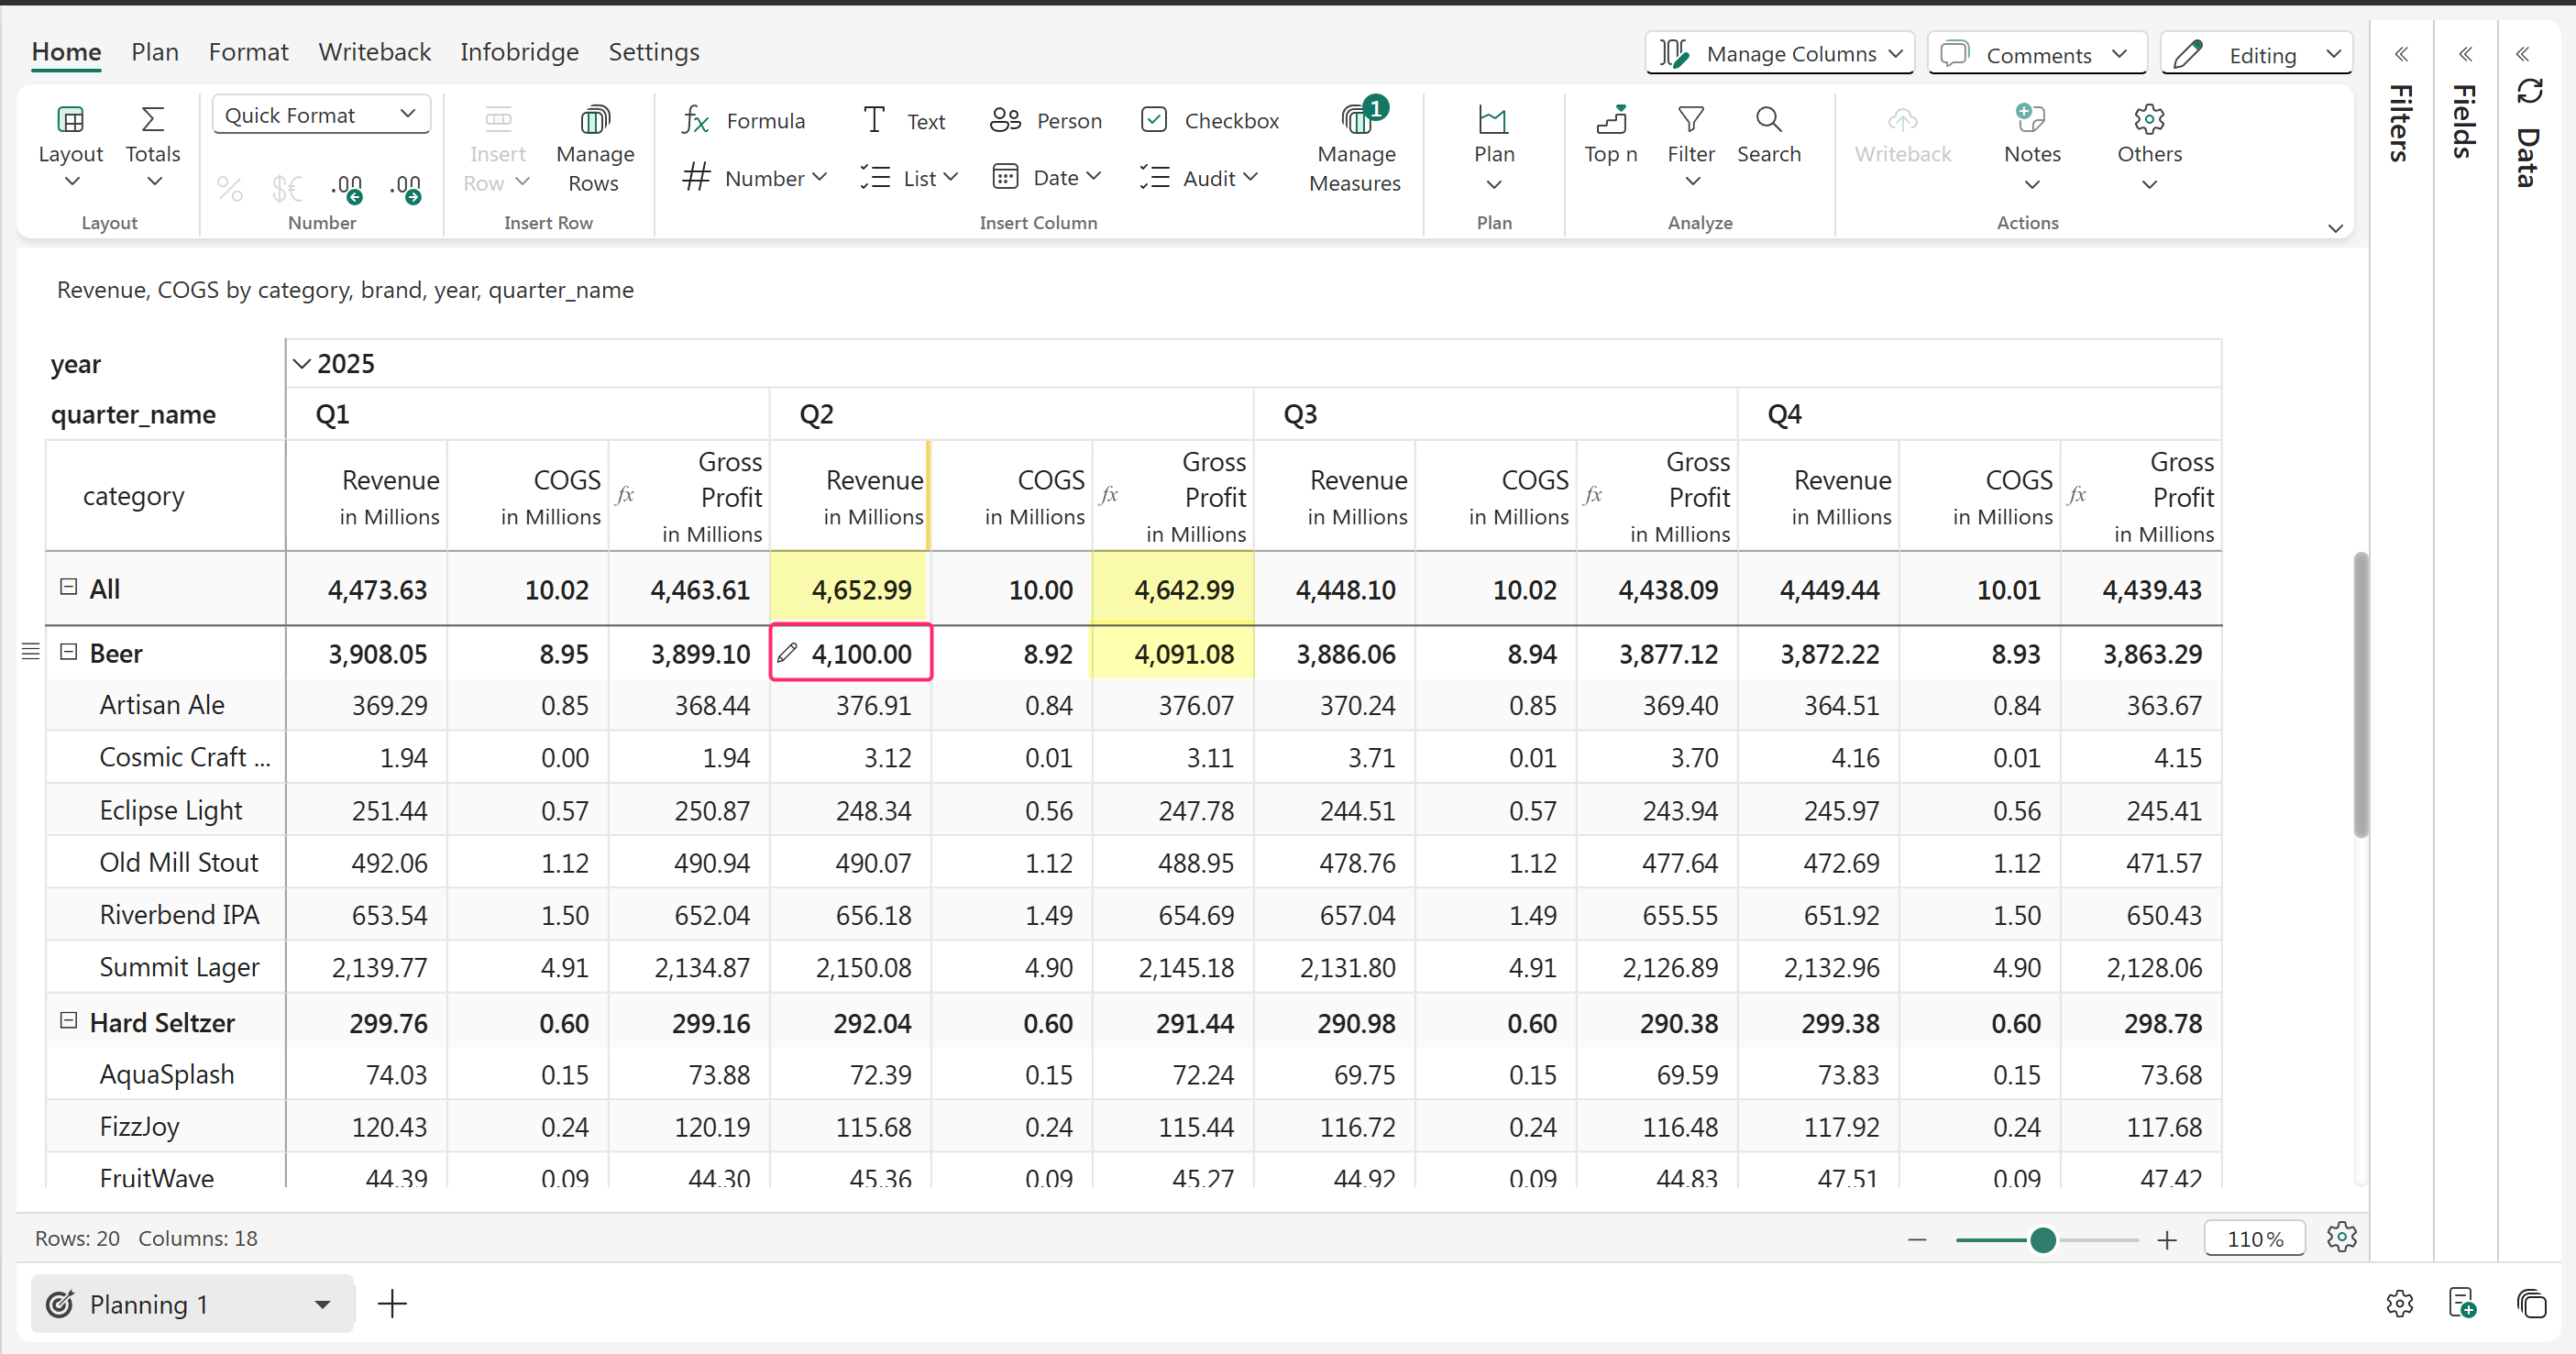Collapse the 2025 year column header
This screenshot has width=2576, height=1354.
(301, 364)
